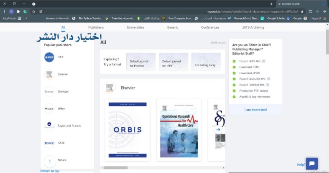Open the browser extensions puzzle icon

18,12
